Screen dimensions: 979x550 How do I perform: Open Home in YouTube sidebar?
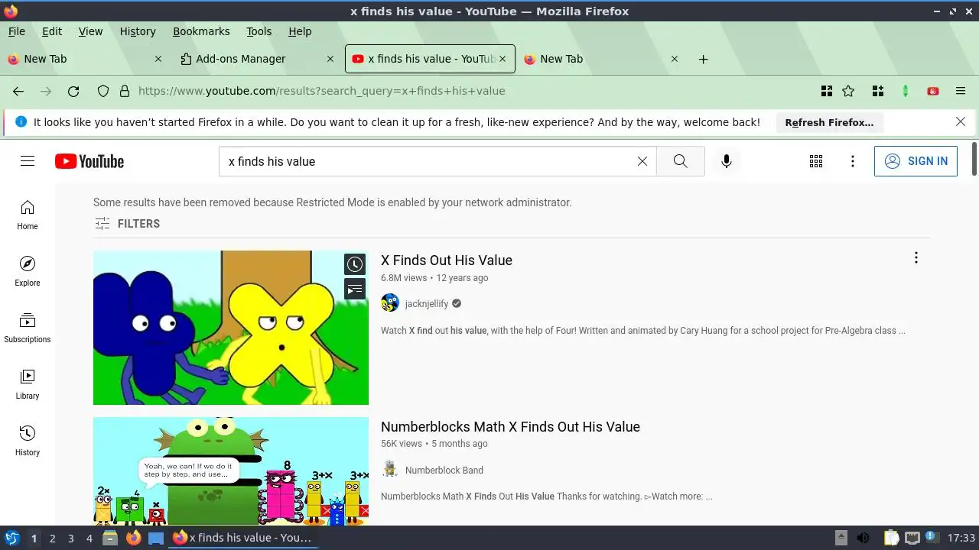point(28,215)
